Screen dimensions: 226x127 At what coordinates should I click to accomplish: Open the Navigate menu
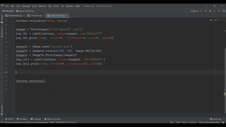[x=26, y=6]
